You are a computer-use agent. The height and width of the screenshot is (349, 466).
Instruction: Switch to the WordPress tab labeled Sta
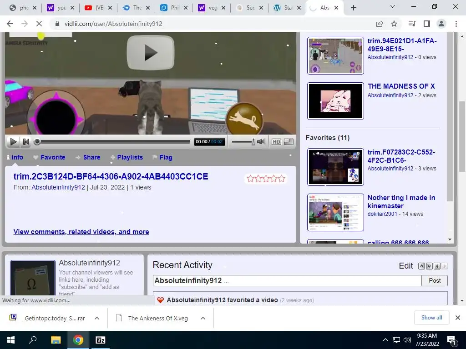(x=287, y=8)
